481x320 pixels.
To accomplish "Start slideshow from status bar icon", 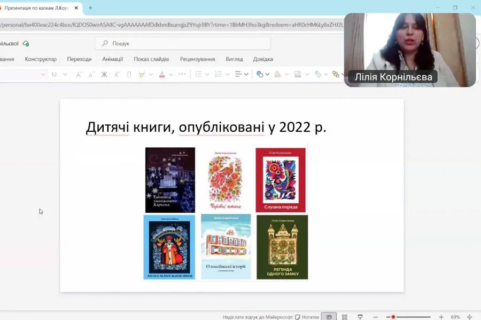I will (360, 317).
